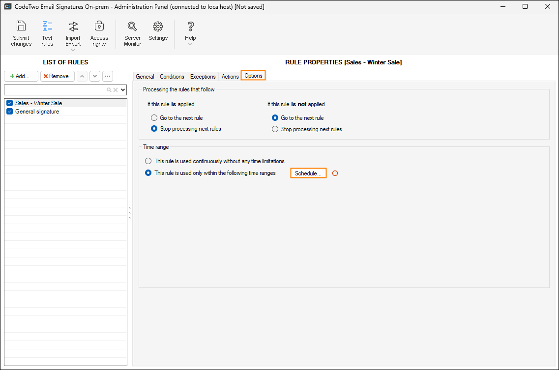The height and width of the screenshot is (370, 559).
Task: Uncheck the Sales - Winter Sale rule
Action: click(10, 103)
